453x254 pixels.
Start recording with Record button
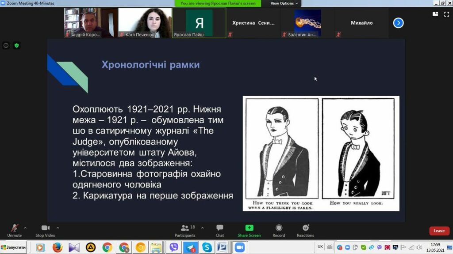tap(279, 230)
